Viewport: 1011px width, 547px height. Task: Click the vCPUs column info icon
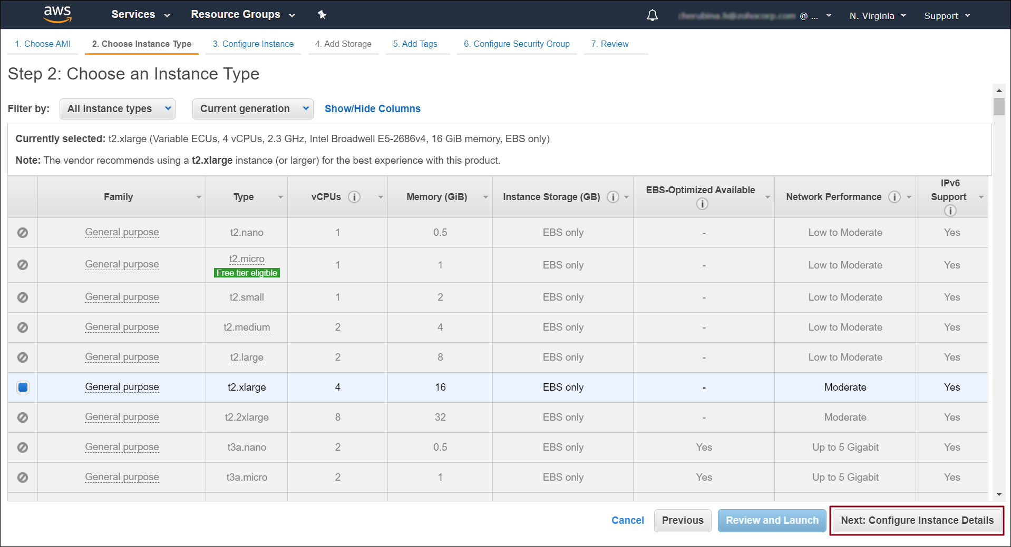pyautogui.click(x=354, y=197)
